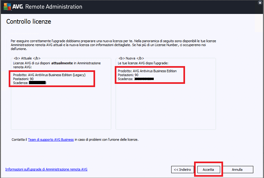Click the Scadenza line in the Attuale panel
The image size is (264, 178).
[30, 83]
